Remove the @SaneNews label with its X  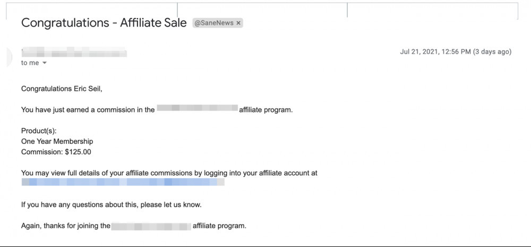coord(238,23)
